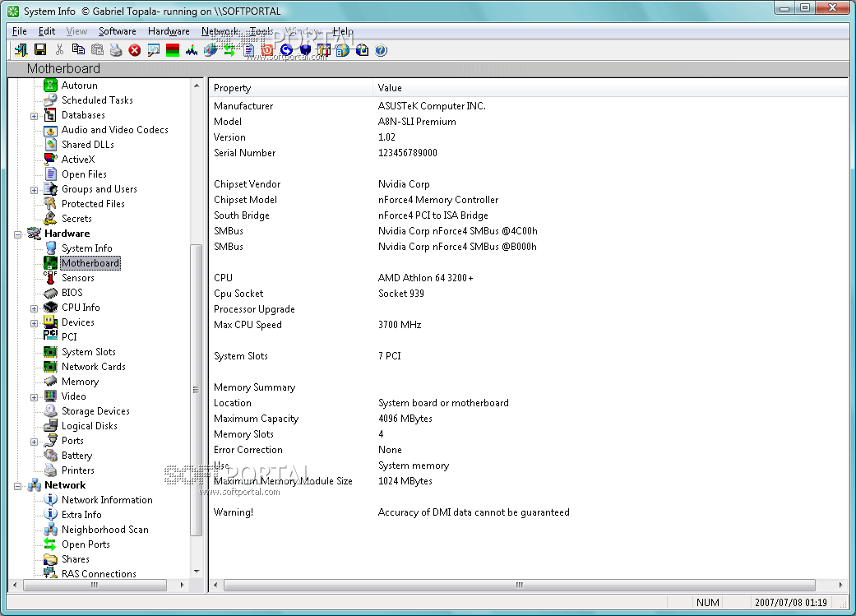Click the 'AMD Athlon 64 3200+' CPU value
The image size is (856, 616).
tap(426, 278)
